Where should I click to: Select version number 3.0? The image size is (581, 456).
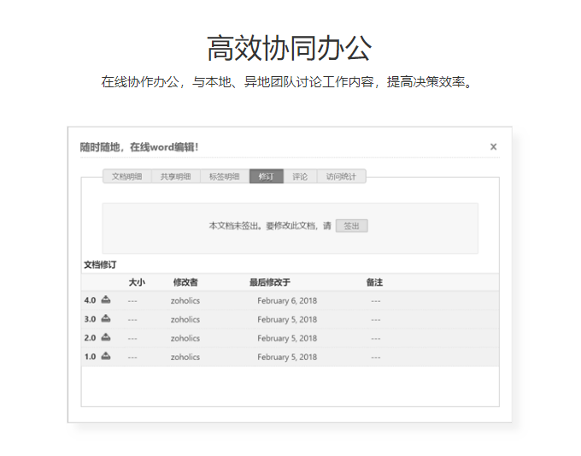coord(90,319)
